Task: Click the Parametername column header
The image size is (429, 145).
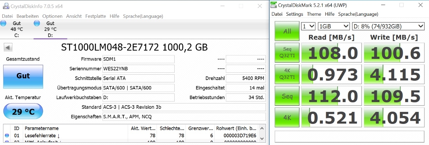Action: coord(75,128)
